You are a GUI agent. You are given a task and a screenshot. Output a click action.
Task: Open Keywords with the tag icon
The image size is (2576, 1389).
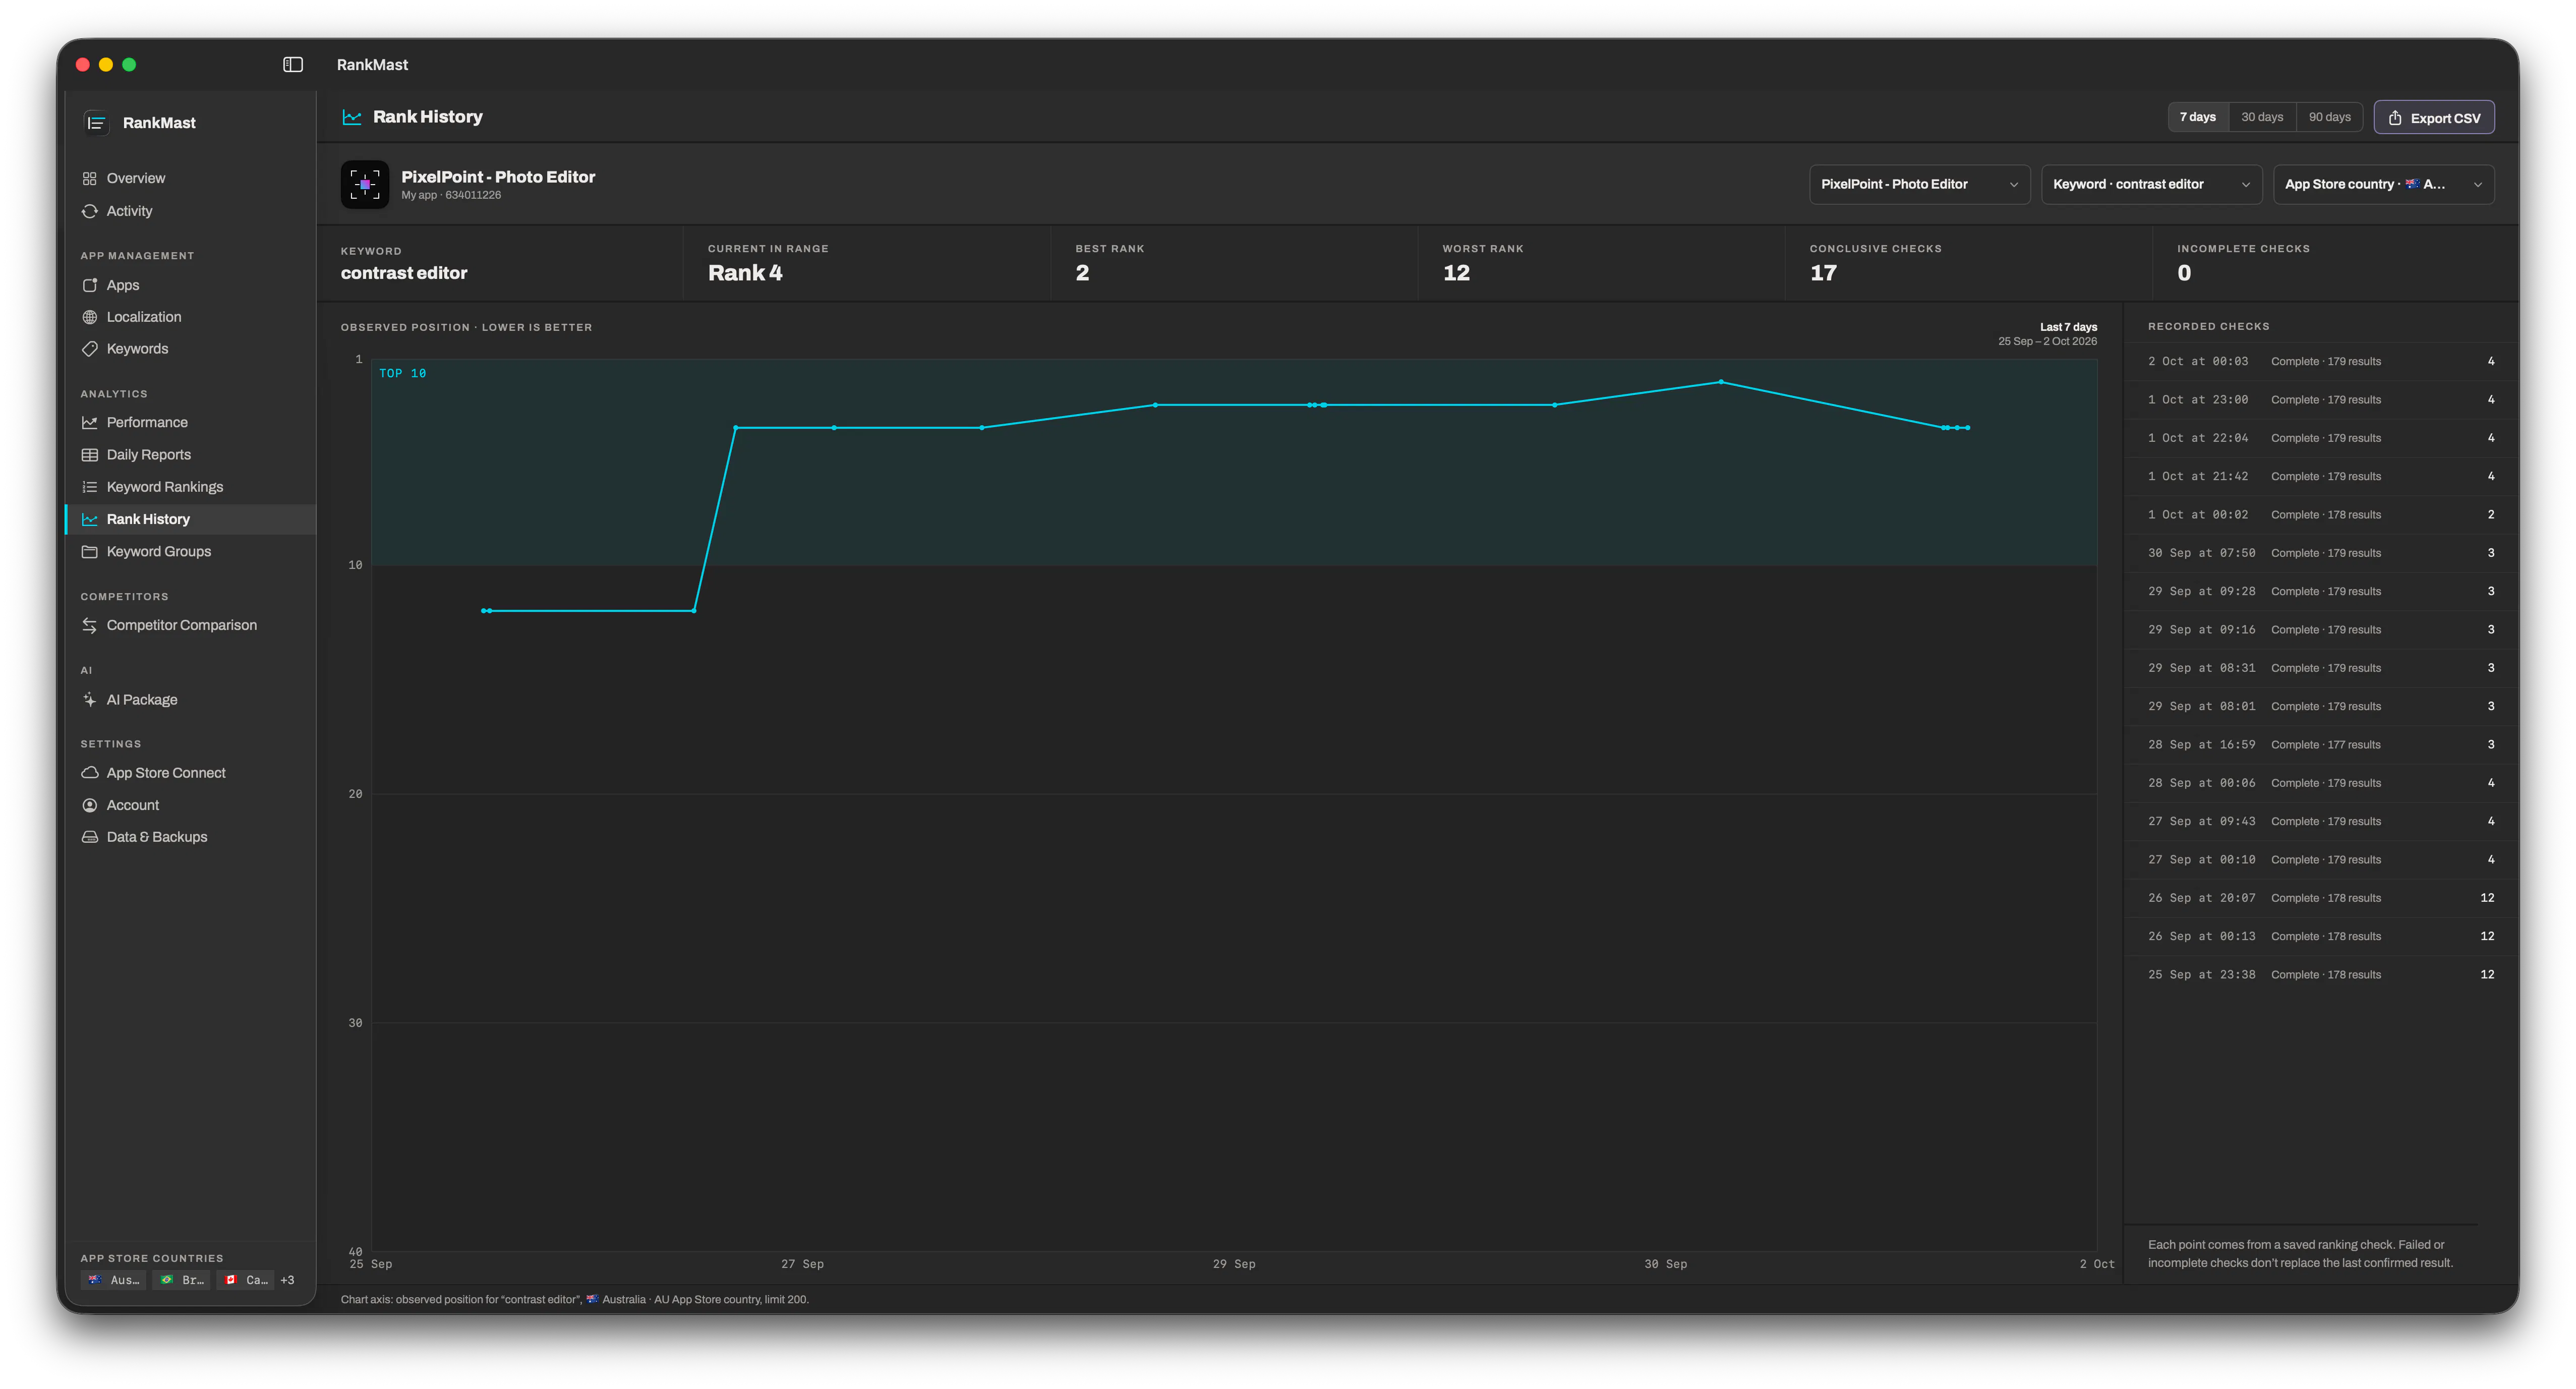pyautogui.click(x=190, y=349)
